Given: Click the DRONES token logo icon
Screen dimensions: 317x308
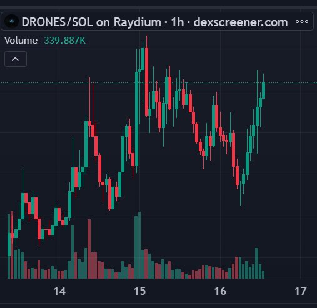Looking at the screenshot, I should coord(12,21).
